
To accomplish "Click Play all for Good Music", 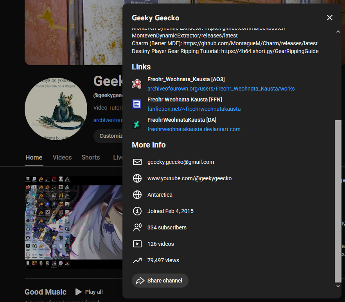I will (x=89, y=292).
